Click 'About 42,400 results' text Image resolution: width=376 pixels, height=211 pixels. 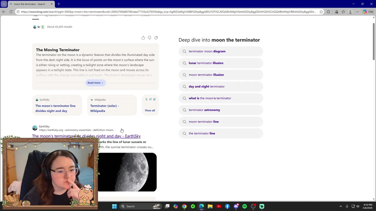(x=59, y=27)
